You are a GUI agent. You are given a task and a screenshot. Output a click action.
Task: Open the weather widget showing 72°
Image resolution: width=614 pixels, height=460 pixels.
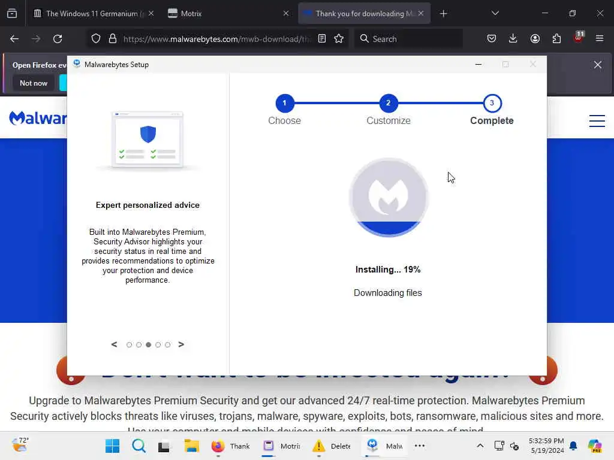click(x=20, y=444)
